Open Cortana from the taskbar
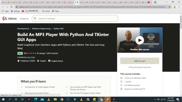Screen dimensions: 182x102 16,99
